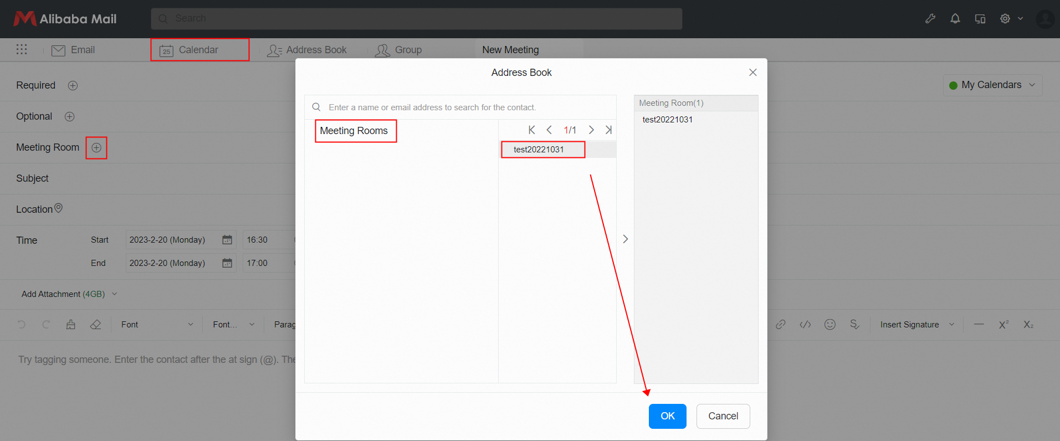The image size is (1060, 441).
Task: Focus the top Search bar
Action: (x=416, y=19)
